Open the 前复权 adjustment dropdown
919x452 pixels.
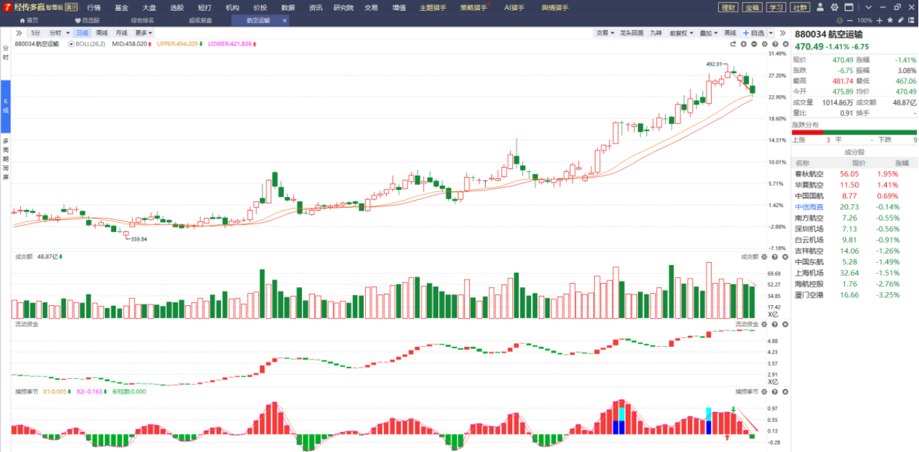681,33
